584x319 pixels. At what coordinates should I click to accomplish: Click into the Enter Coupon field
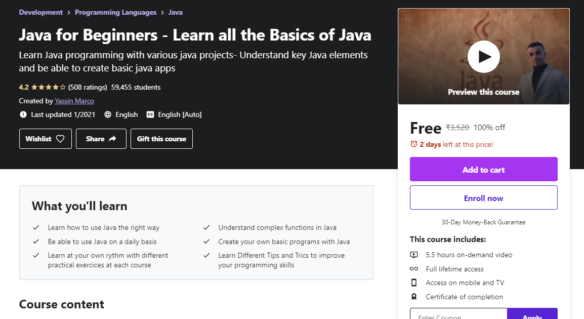[x=458, y=314]
